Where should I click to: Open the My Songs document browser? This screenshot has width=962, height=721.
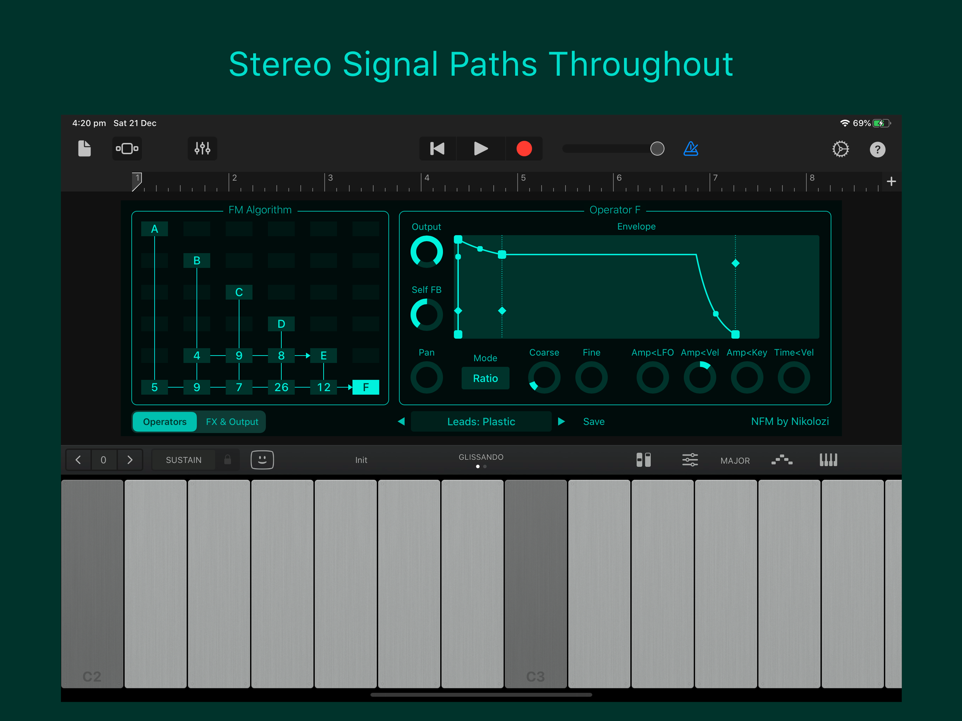[x=84, y=149]
